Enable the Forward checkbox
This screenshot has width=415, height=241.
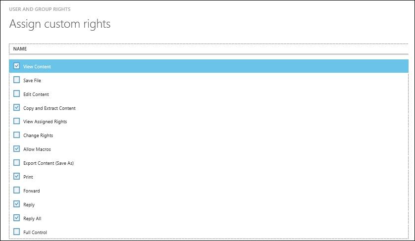tap(16, 190)
